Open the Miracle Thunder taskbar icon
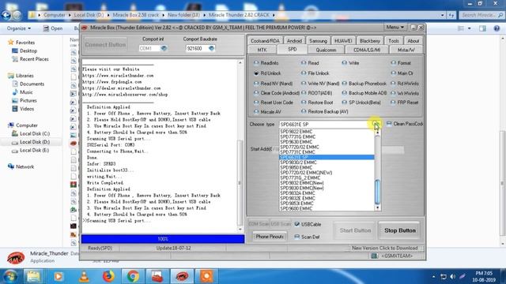 [182, 276]
